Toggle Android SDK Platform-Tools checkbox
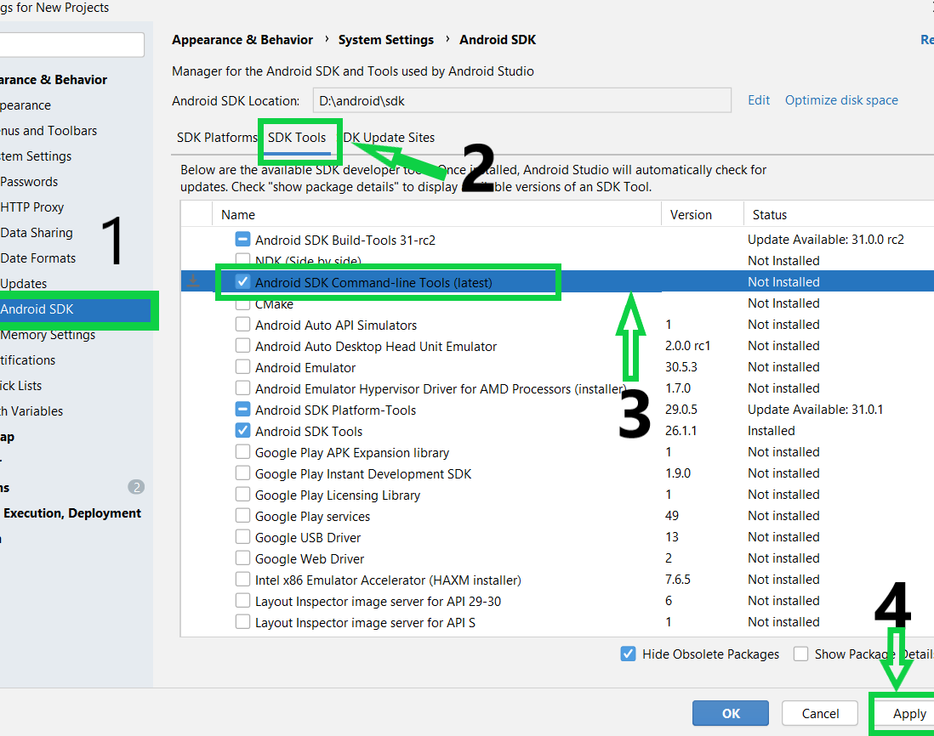The height and width of the screenshot is (736, 934). [242, 410]
